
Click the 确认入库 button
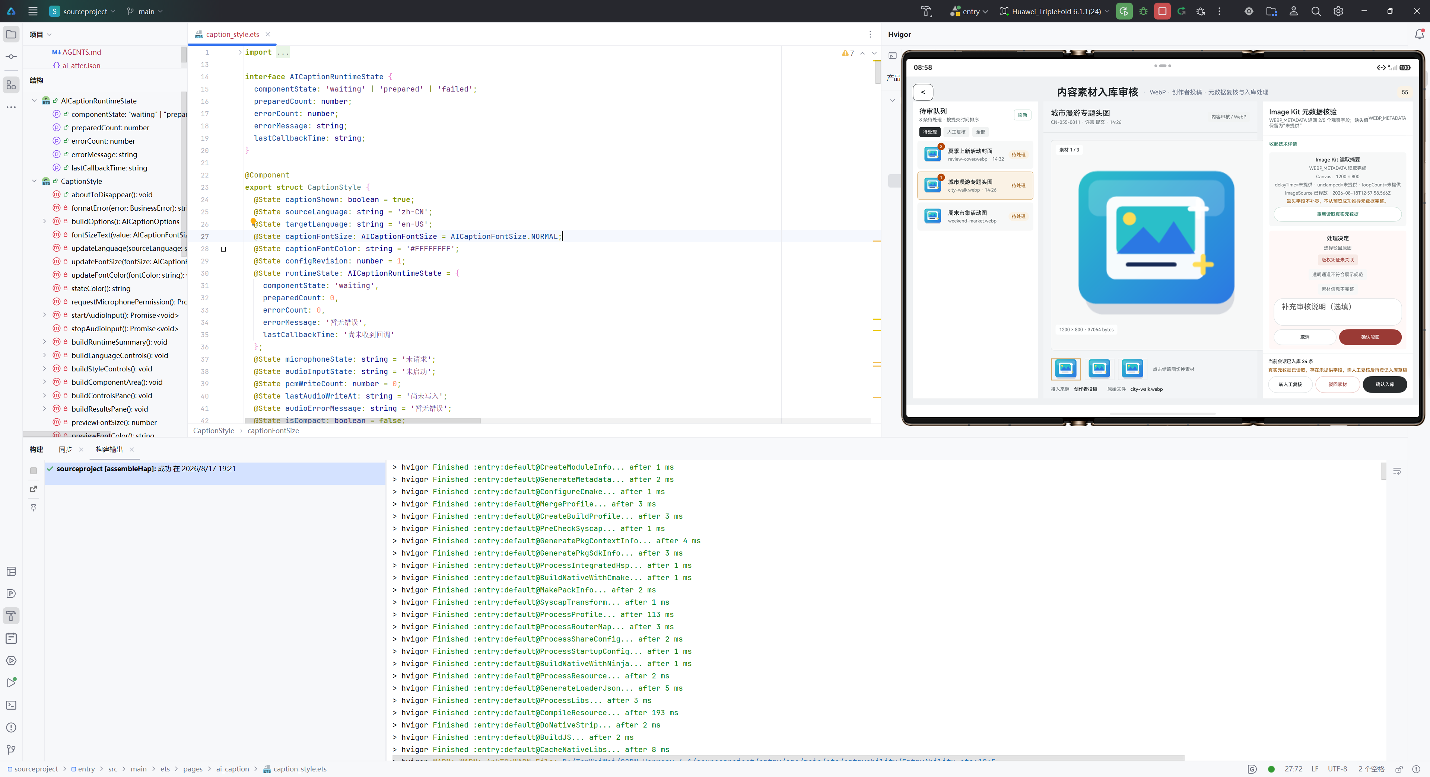click(1385, 384)
